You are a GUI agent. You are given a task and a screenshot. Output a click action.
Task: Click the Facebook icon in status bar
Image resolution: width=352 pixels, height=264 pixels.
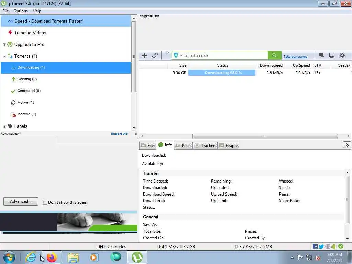tap(315, 246)
